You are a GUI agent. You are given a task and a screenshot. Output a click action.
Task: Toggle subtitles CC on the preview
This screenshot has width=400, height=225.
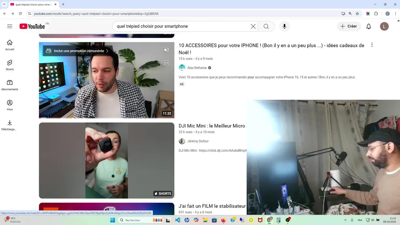tap(167, 63)
